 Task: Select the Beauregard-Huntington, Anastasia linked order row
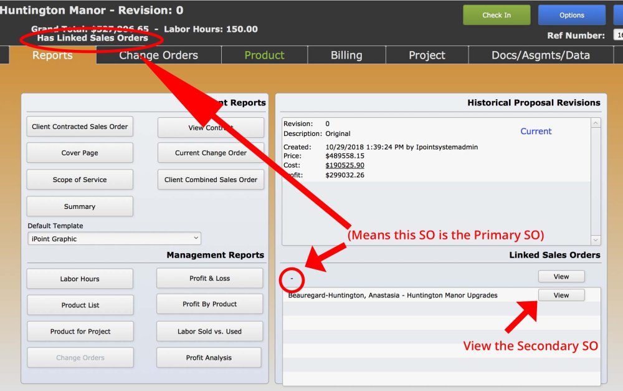(x=441, y=295)
